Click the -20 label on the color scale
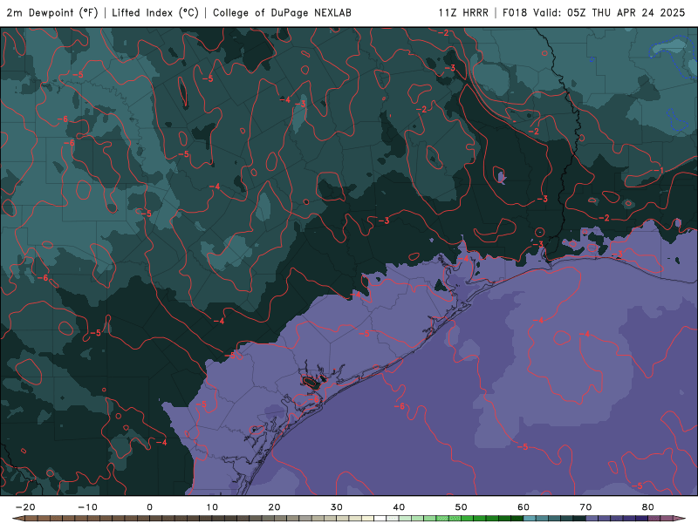698x523 pixels. pos(25,507)
